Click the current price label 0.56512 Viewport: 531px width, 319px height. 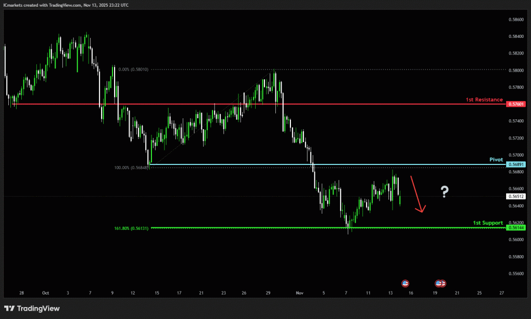[516, 197]
